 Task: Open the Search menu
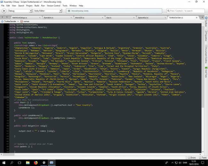tap(21, 6)
